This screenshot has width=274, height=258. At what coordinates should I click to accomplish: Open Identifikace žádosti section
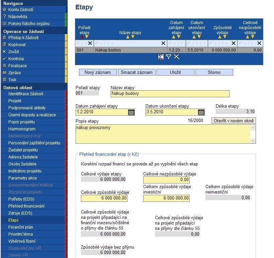[x=33, y=94]
